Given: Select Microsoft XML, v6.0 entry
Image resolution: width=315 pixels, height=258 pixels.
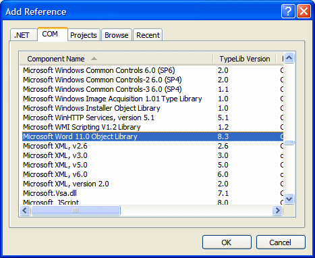Looking at the screenshot, I should [x=55, y=174].
